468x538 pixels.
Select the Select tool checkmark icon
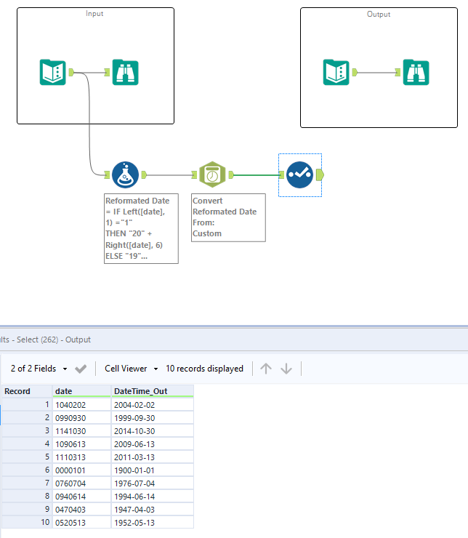(299, 175)
